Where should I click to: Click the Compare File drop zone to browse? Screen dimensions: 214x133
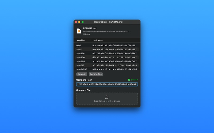pos(107,99)
